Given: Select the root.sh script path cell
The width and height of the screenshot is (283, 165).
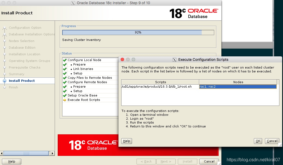Looking at the screenshot, I should click(x=160, y=87).
